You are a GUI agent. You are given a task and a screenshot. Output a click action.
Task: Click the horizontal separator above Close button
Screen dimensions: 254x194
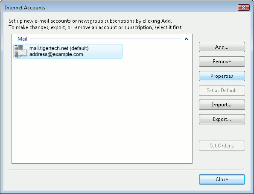pyautogui.click(x=126, y=170)
